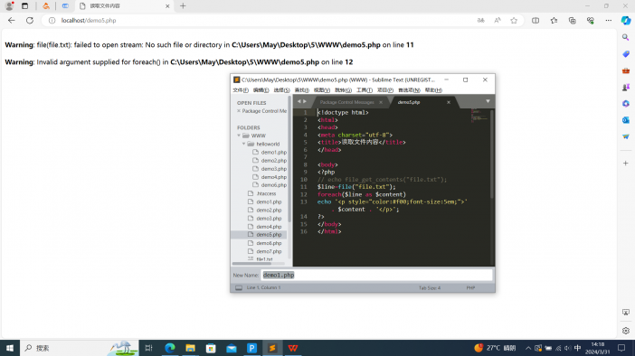Open Edge split screen icon
Screen dimensions: 635x356
point(535,20)
